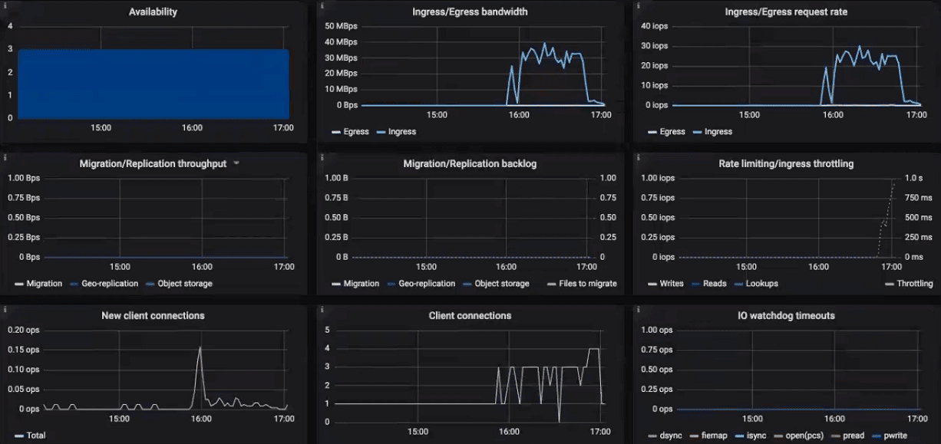Click the peak in New client connections graph
The width and height of the screenshot is (941, 444).
pyautogui.click(x=200, y=347)
